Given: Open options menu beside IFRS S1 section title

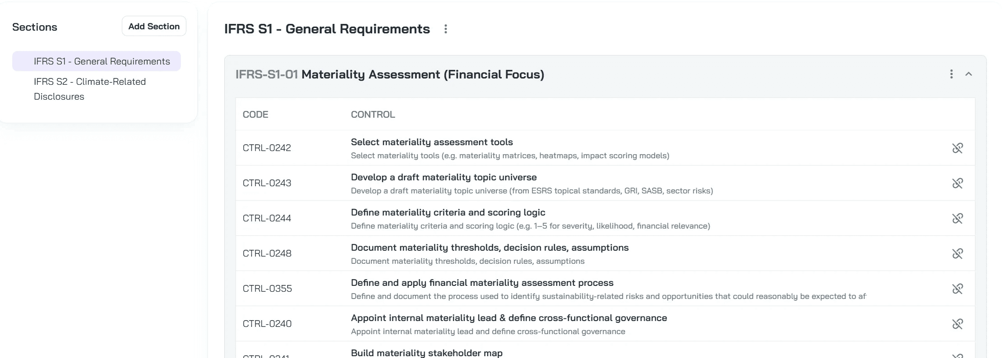Looking at the screenshot, I should tap(445, 29).
